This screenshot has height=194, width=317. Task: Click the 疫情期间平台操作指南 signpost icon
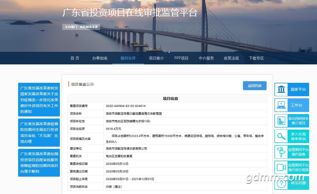pyautogui.click(x=281, y=152)
